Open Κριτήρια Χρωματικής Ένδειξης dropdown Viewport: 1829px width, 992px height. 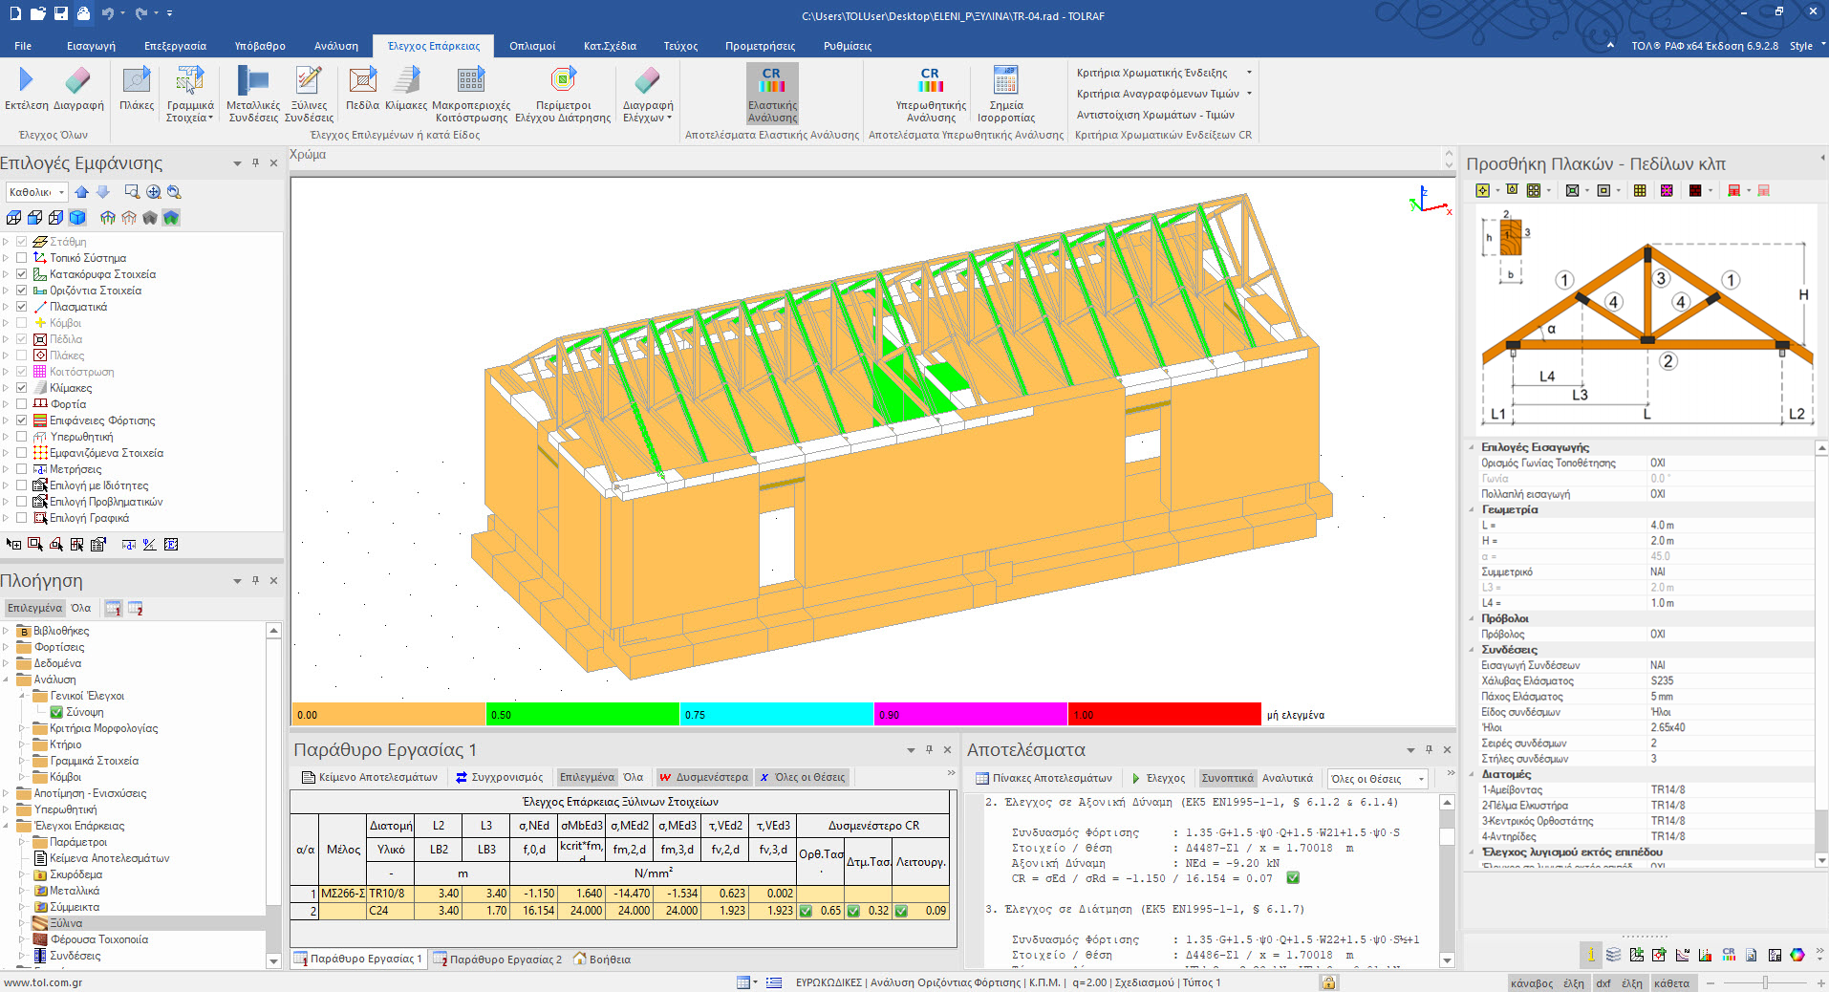[1164, 73]
